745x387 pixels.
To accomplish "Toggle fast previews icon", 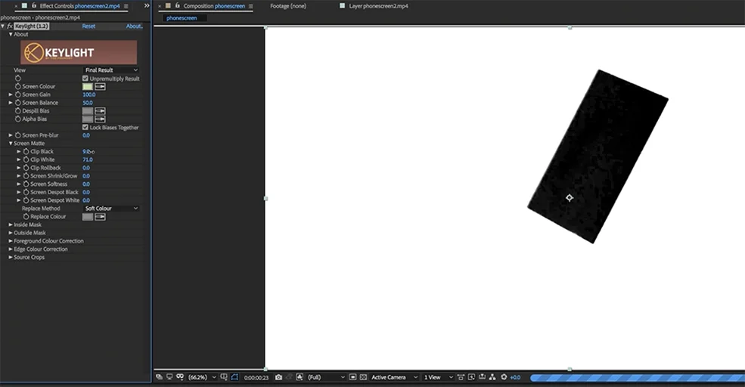I will tap(471, 377).
